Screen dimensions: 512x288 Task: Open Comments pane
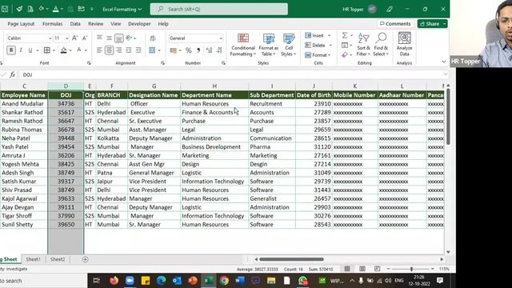tap(395, 24)
